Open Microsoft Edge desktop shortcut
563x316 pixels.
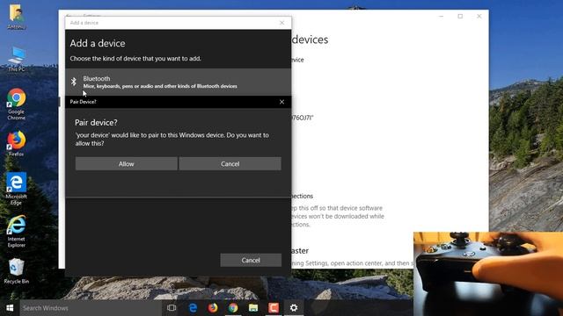tap(16, 189)
